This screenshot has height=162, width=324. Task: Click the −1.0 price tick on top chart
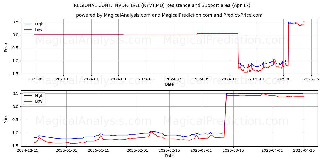(x=15, y=61)
